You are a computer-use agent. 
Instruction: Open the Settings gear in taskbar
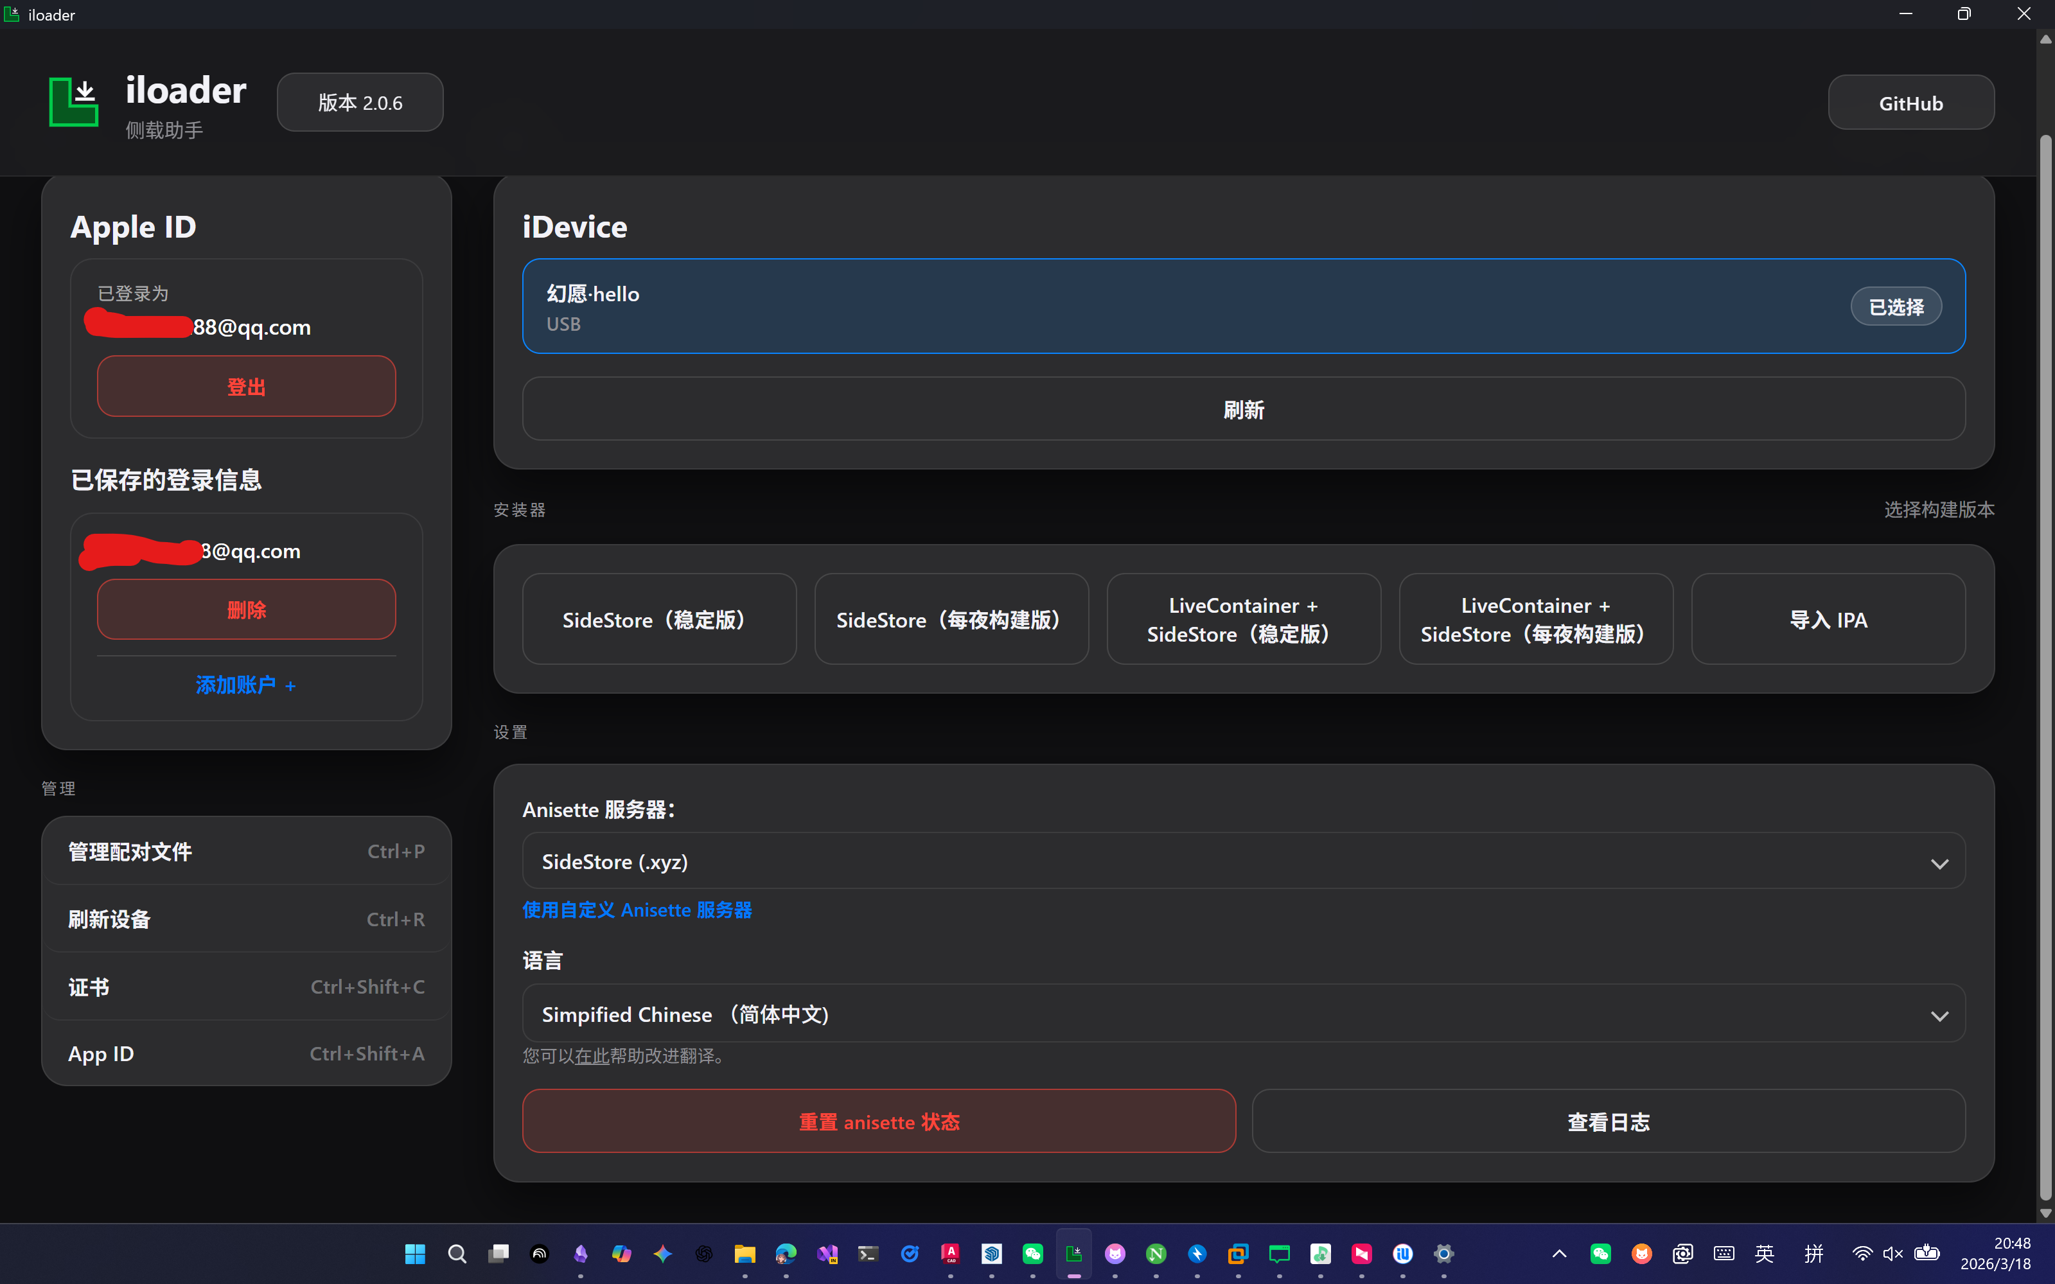coord(1443,1253)
